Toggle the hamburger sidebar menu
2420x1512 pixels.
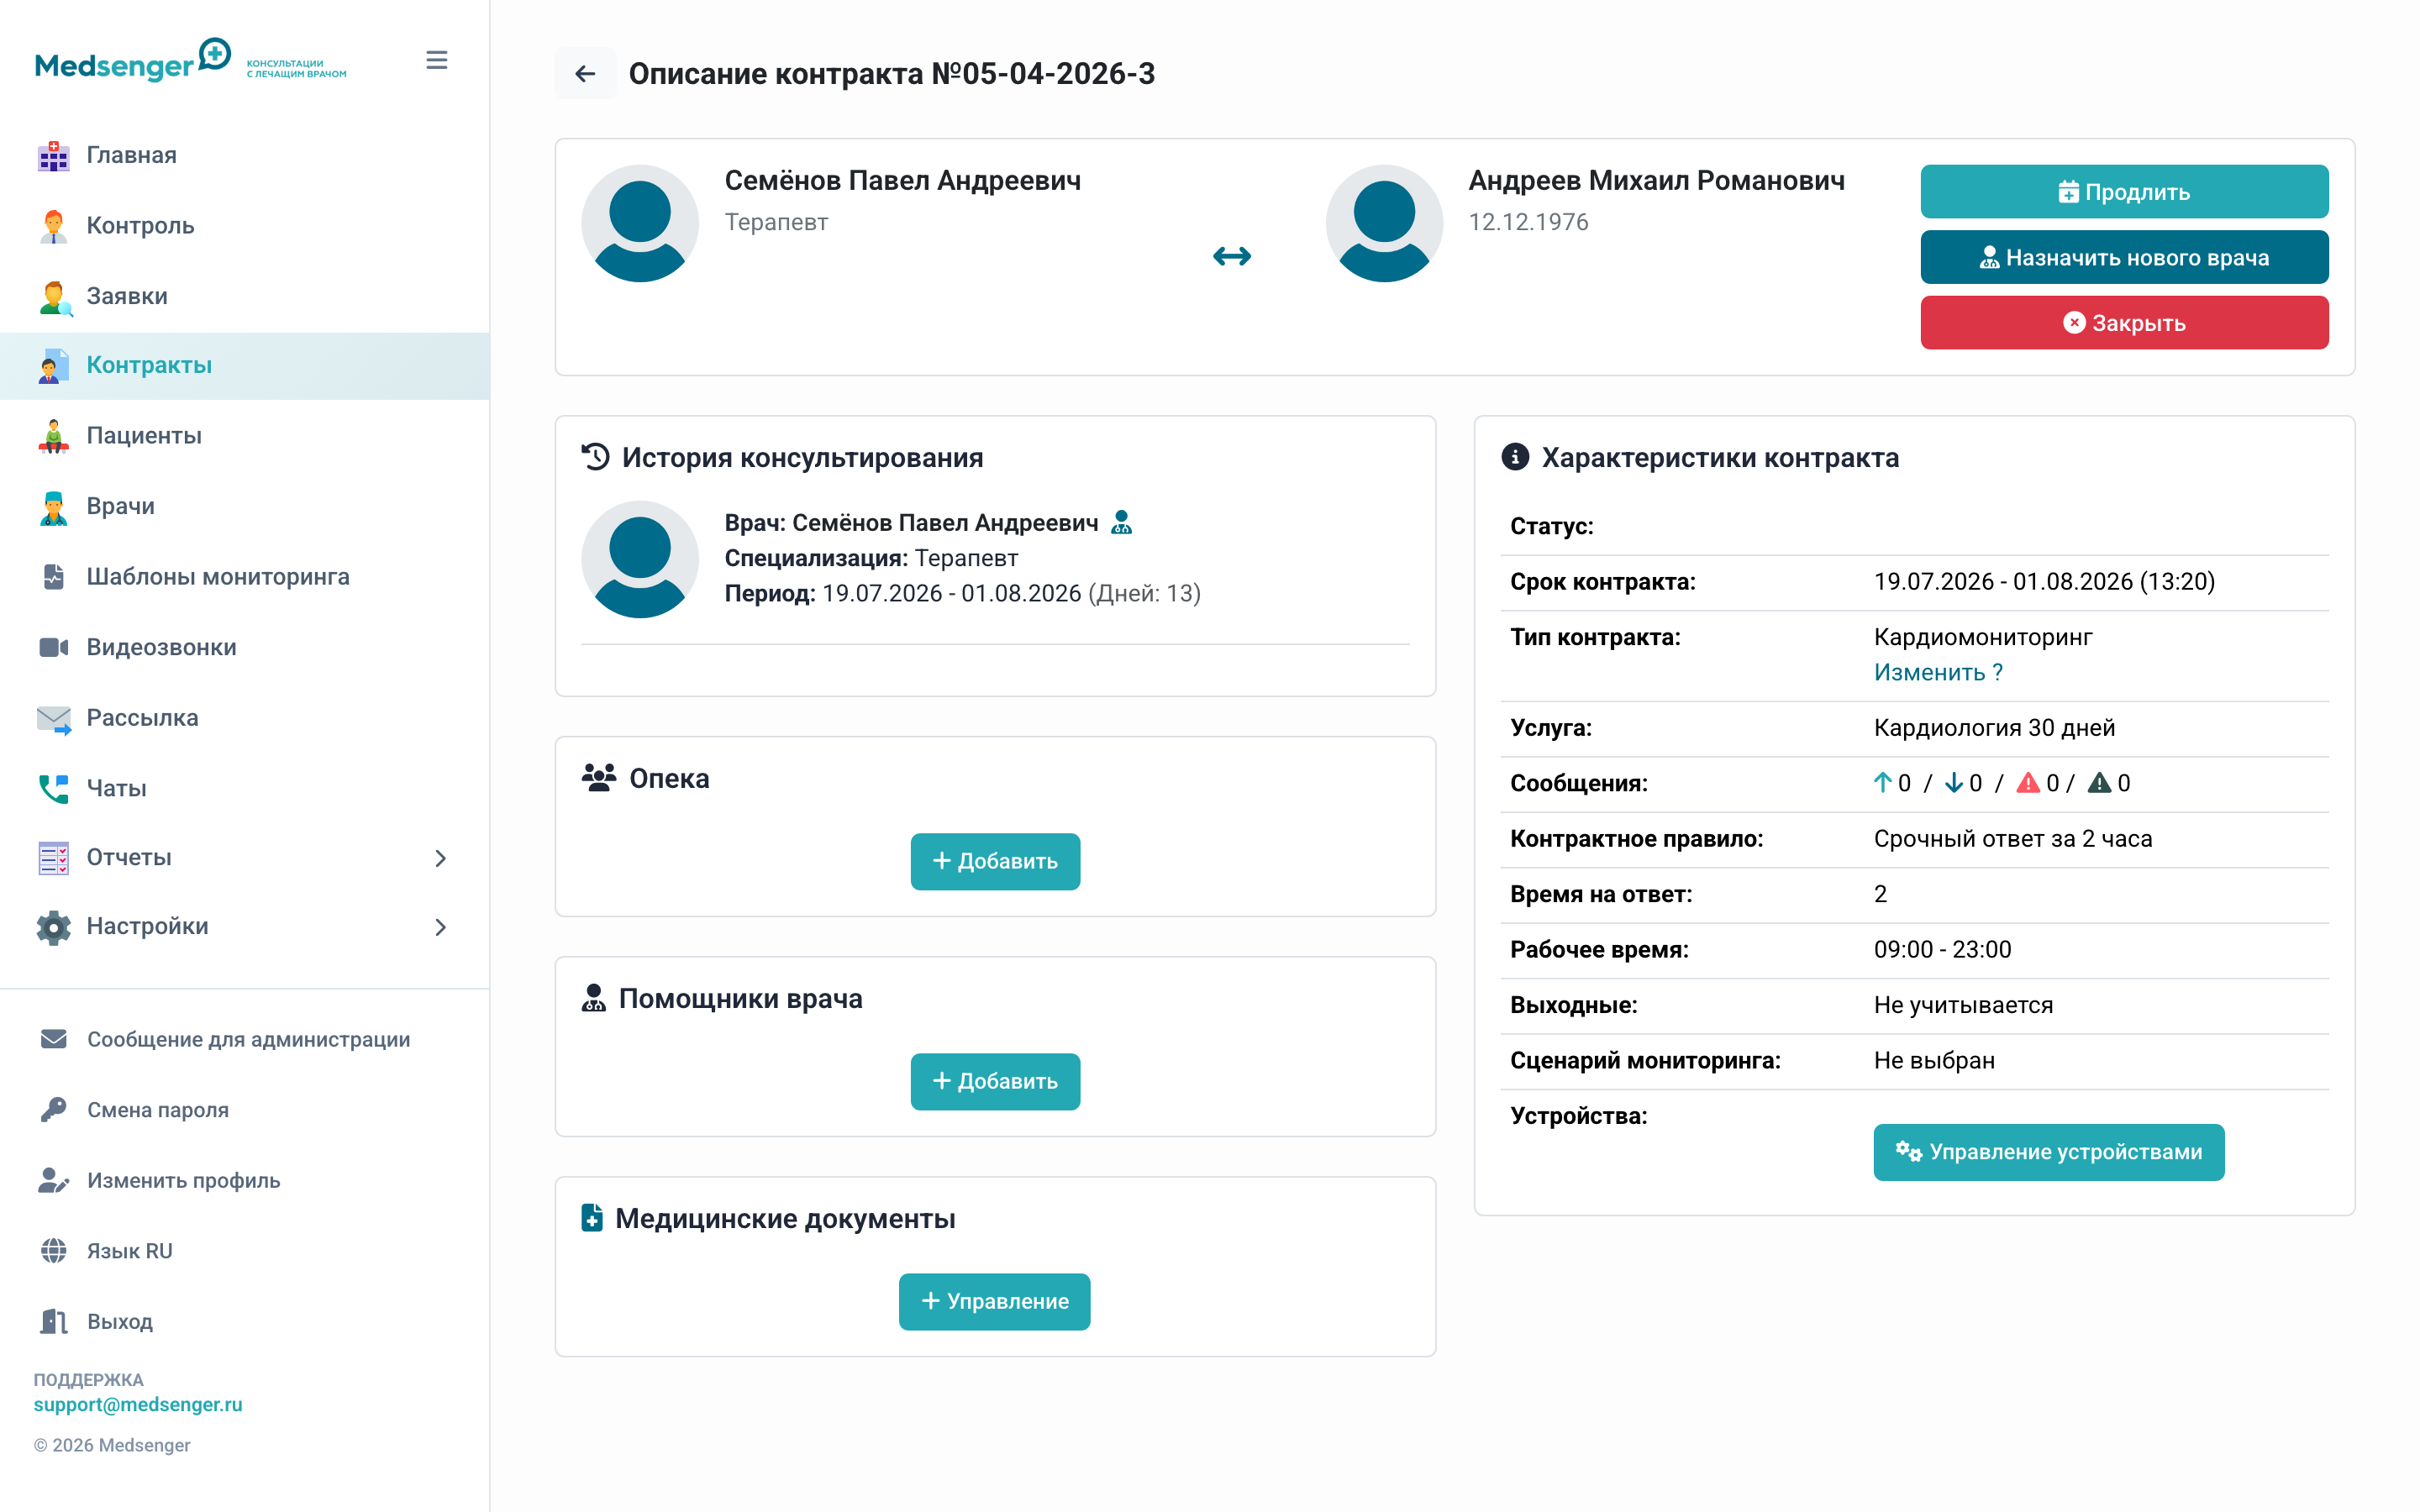click(436, 60)
